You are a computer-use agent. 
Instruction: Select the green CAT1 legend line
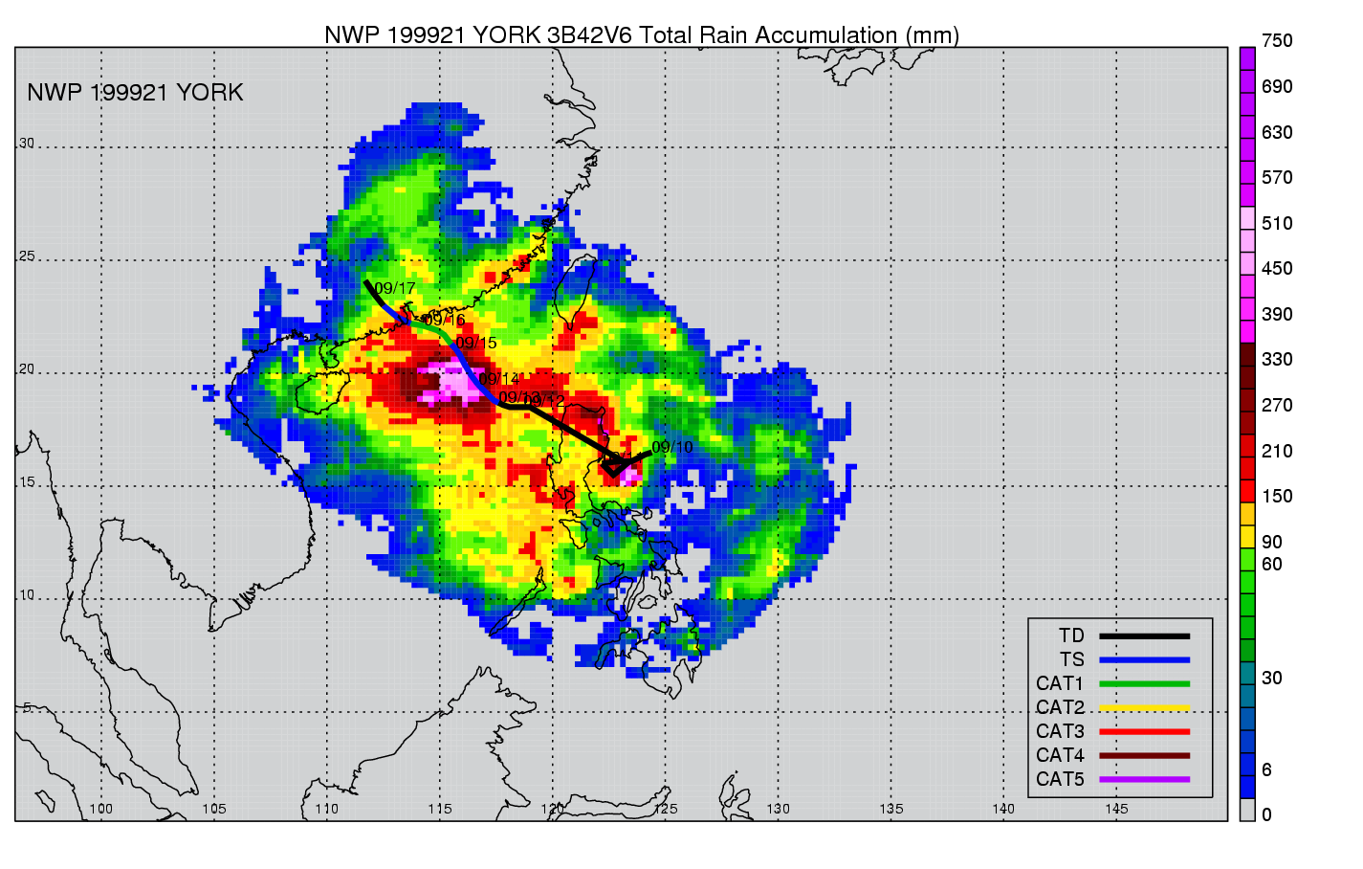(x=1144, y=684)
